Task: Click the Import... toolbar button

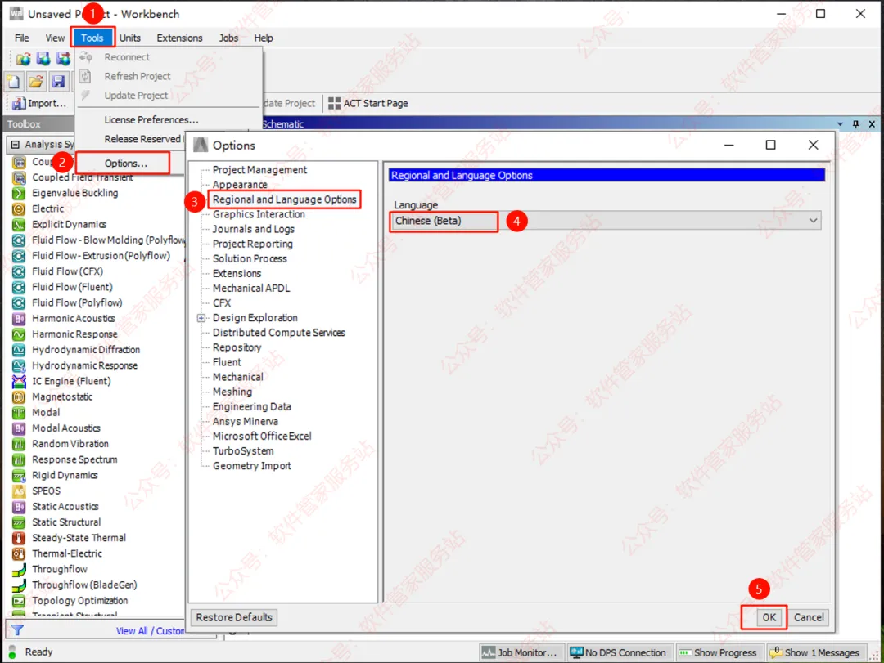Action: (x=39, y=103)
